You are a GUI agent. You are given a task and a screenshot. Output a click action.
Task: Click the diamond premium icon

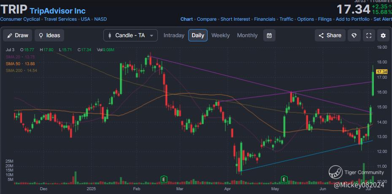point(354,36)
